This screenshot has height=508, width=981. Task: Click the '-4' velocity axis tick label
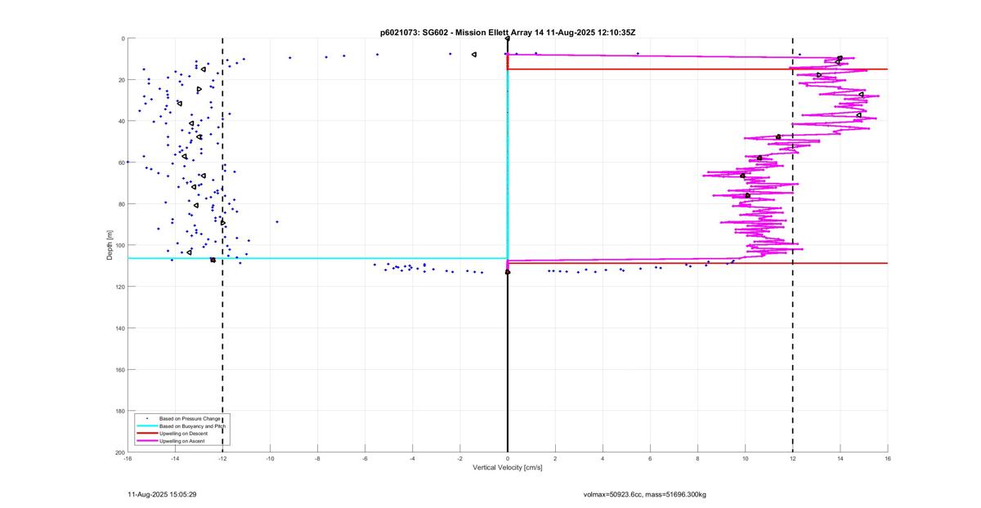coord(413,458)
